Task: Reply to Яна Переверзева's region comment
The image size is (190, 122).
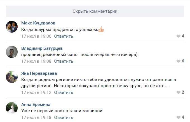Action: [x=64, y=92]
